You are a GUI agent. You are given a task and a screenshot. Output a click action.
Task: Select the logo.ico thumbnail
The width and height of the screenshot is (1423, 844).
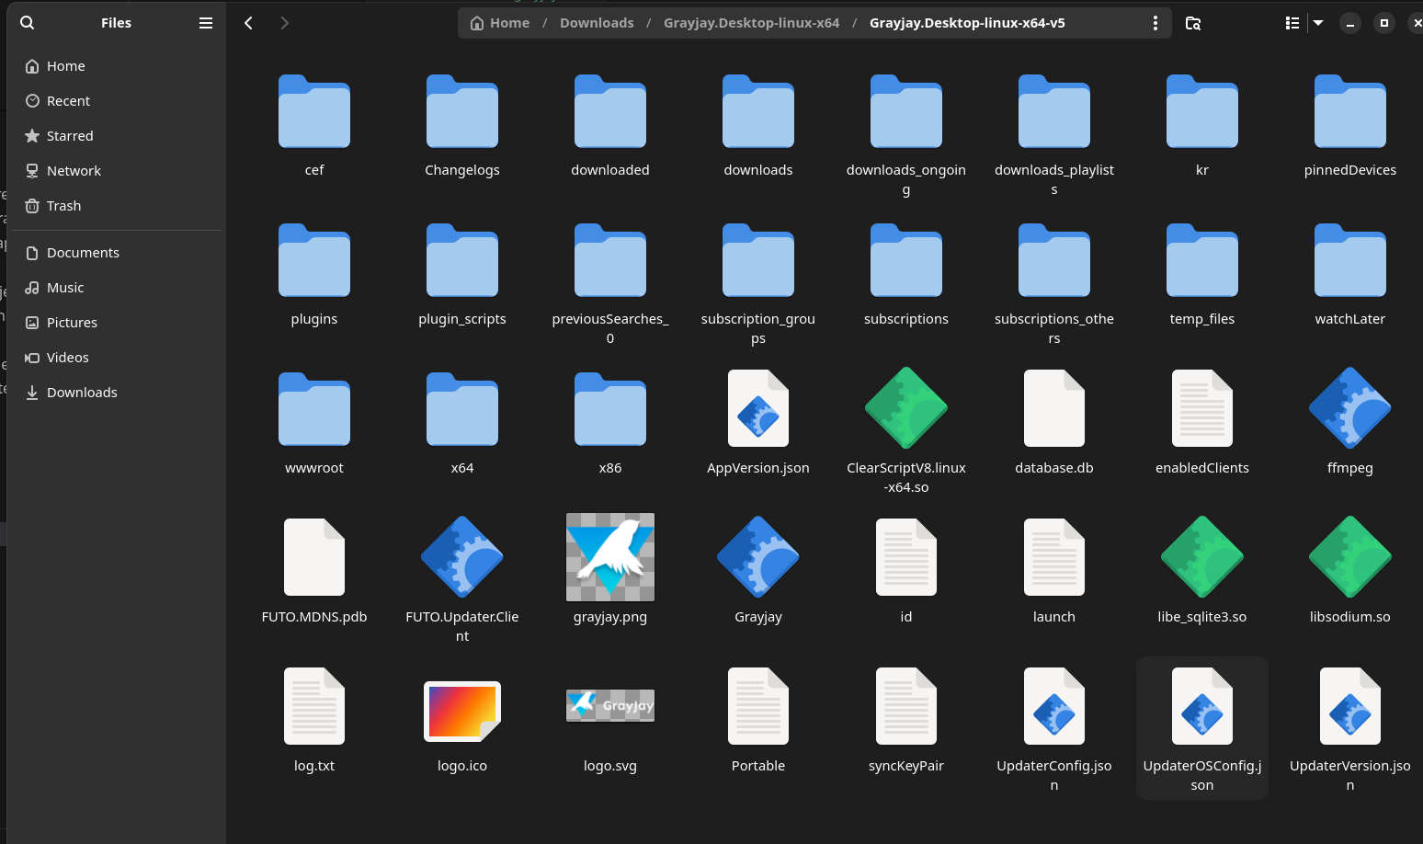(x=462, y=711)
